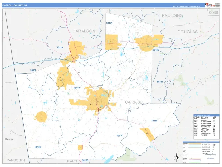222x167 pixels.
Task: Click the square Temple city area
Action: 111,42
